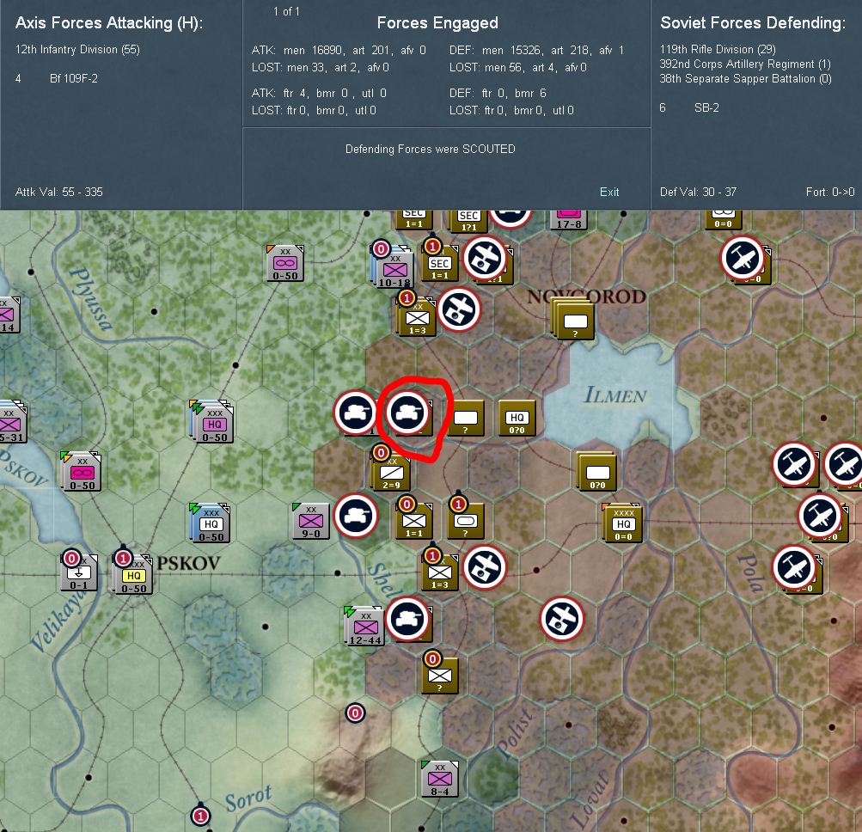
Task: Click air recon marker beside Shelon-area 1=3 unit
Action: [x=485, y=567]
